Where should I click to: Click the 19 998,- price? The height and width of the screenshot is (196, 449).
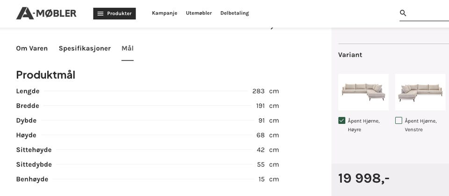364,178
